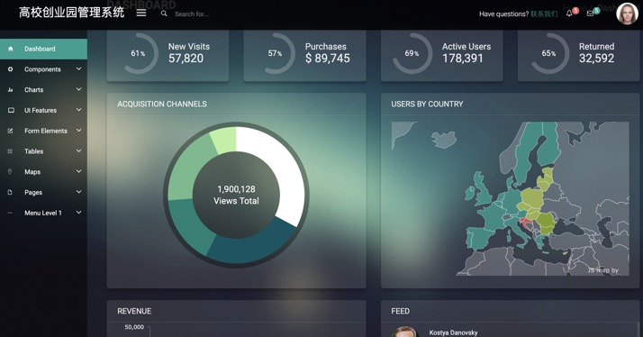Image resolution: width=643 pixels, height=337 pixels.
Task: Open the bell notifications icon
Action: click(569, 14)
